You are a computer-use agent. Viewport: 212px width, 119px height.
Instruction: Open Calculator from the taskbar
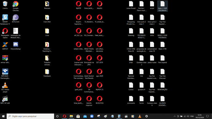tap(119, 116)
